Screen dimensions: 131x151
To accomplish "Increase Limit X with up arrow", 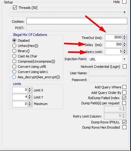I will pyautogui.click(x=30, y=89).
